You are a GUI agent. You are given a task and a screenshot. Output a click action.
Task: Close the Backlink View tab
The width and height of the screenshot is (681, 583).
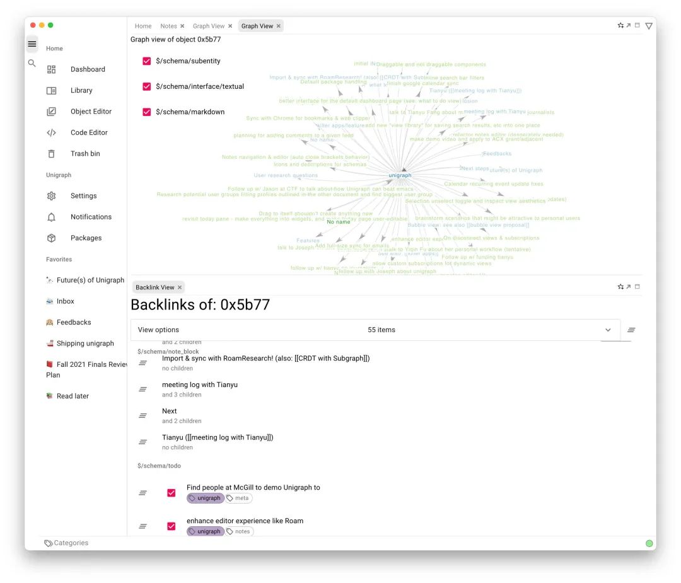coord(180,287)
